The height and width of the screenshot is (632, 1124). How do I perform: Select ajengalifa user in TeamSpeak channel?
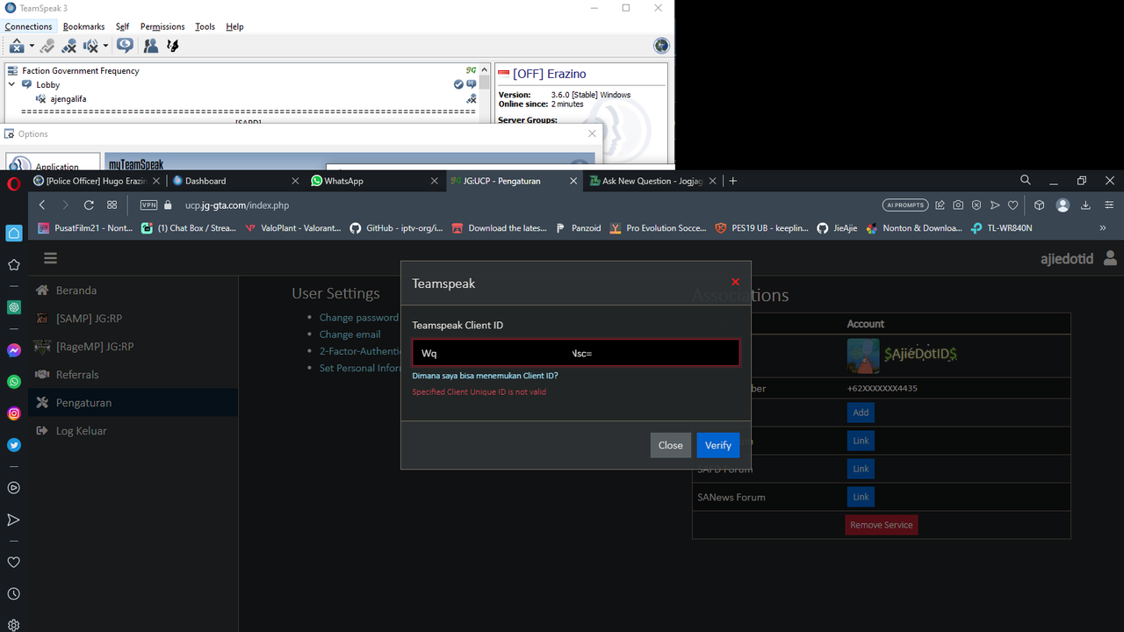click(68, 99)
